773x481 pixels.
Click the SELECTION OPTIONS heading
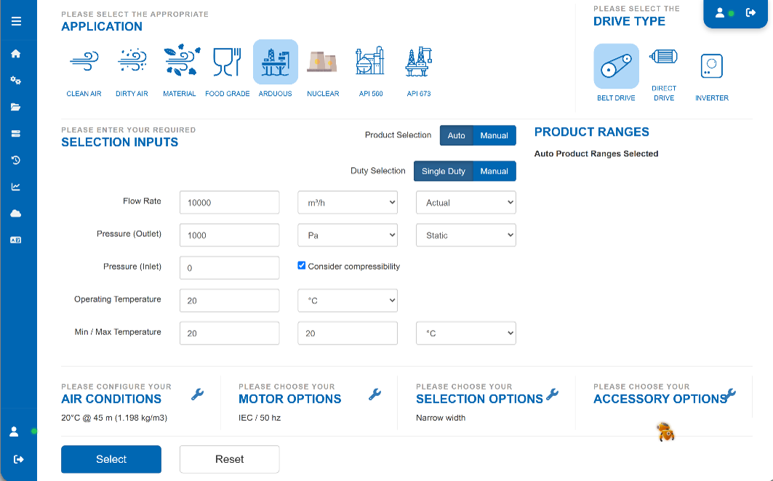[479, 399]
